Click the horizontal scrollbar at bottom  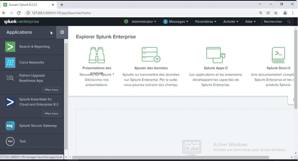coord(170,157)
